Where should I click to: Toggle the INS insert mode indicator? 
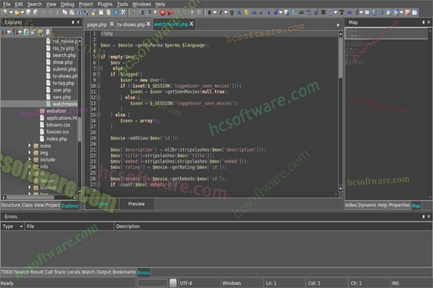point(396,283)
